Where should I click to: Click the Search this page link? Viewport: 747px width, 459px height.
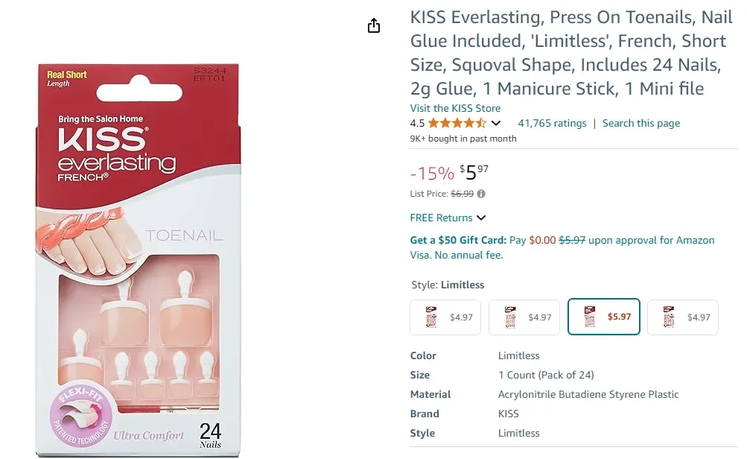click(640, 124)
